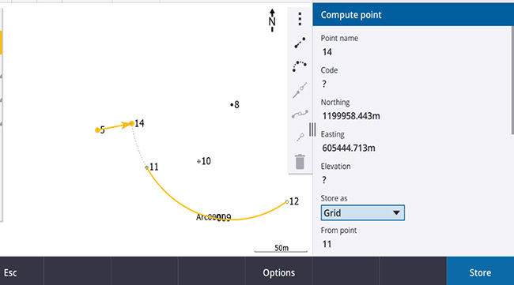
Task: Click the greyed polyline tool icon
Action: tap(300, 114)
